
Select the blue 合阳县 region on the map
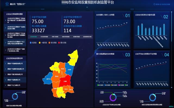click(x=70, y=70)
